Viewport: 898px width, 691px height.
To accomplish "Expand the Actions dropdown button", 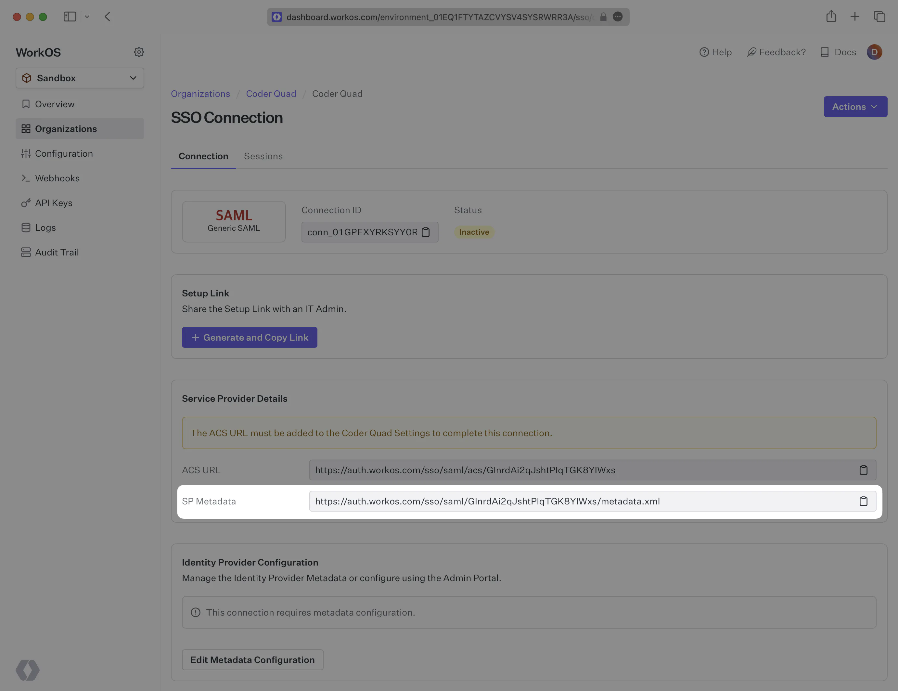I will (855, 107).
